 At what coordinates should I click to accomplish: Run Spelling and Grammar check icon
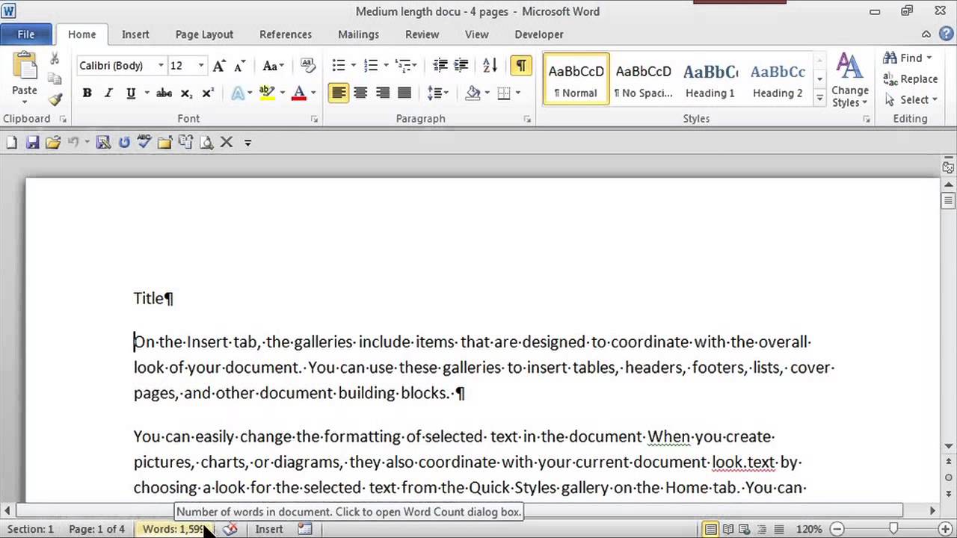click(144, 142)
